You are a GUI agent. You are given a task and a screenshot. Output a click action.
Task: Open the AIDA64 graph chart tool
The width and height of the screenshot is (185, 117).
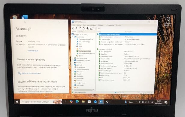(91, 28)
